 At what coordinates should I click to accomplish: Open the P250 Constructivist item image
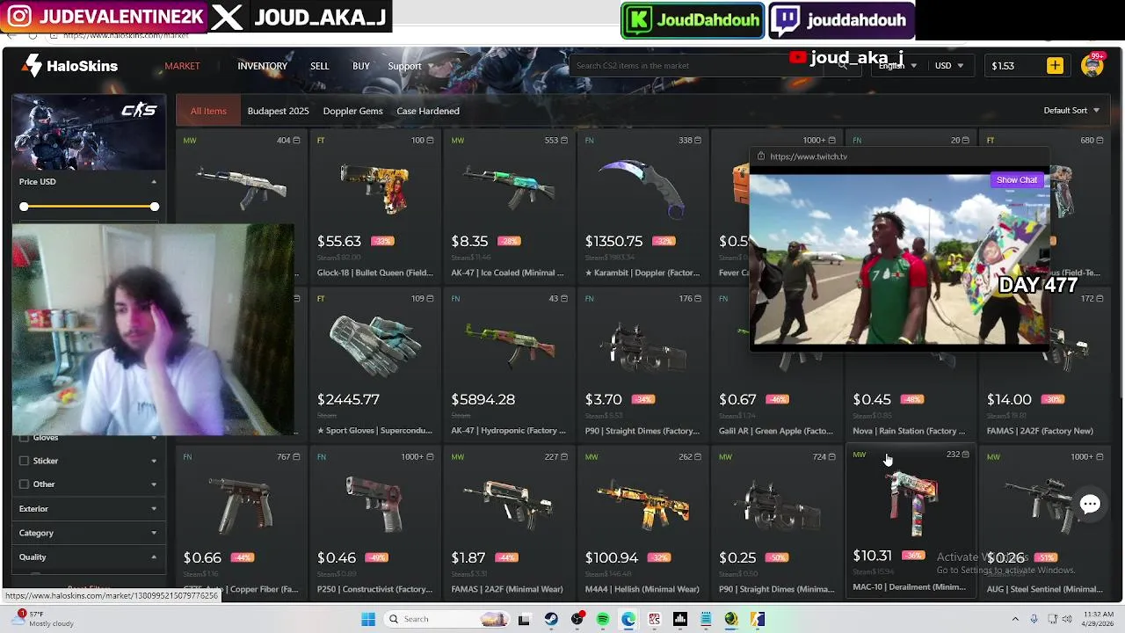click(374, 504)
